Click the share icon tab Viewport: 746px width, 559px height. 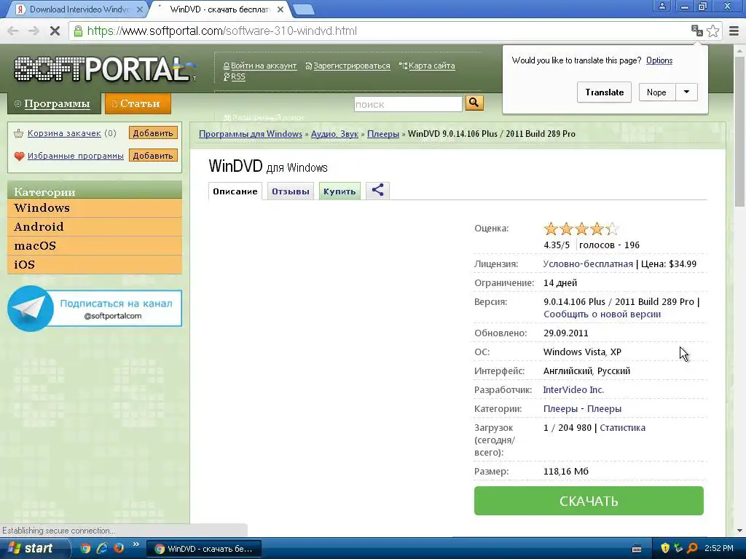pos(378,191)
